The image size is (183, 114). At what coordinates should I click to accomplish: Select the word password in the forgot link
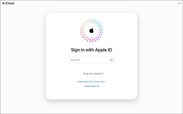coord(99,82)
